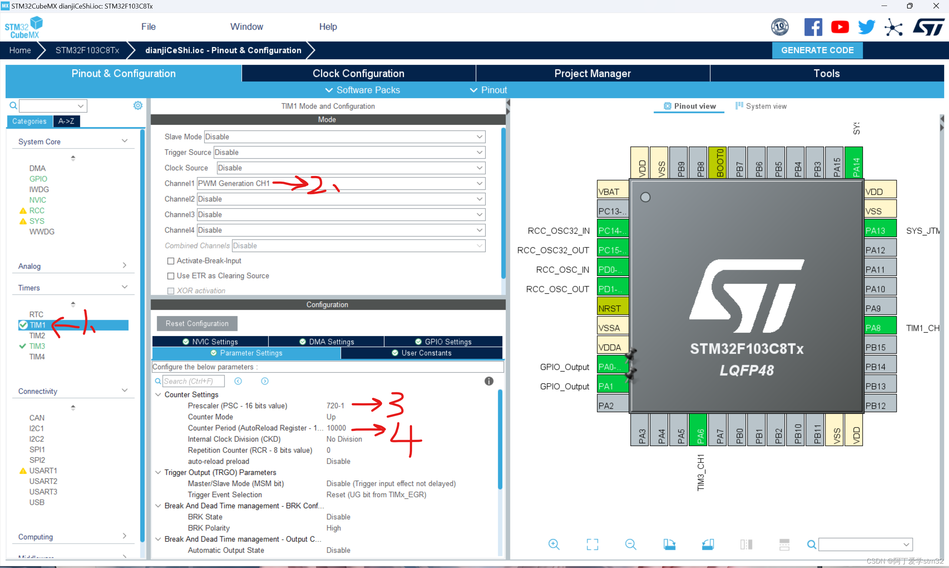Image resolution: width=949 pixels, height=568 pixels.
Task: Click the Facebook icon in header
Action: coord(813,27)
